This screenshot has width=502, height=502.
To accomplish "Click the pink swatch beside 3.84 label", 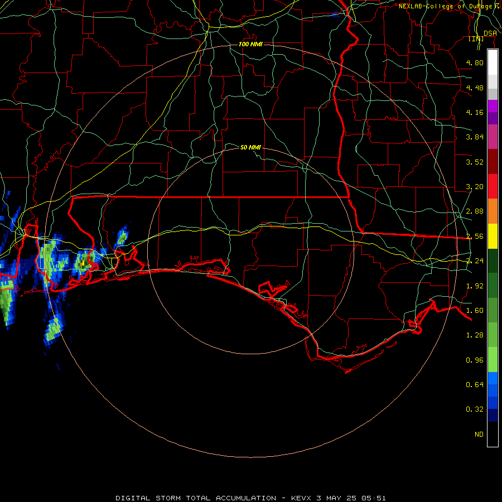I will point(493,137).
